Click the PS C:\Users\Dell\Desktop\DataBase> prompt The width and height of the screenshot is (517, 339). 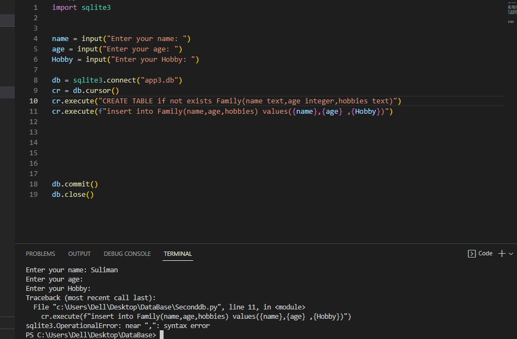(x=91, y=335)
